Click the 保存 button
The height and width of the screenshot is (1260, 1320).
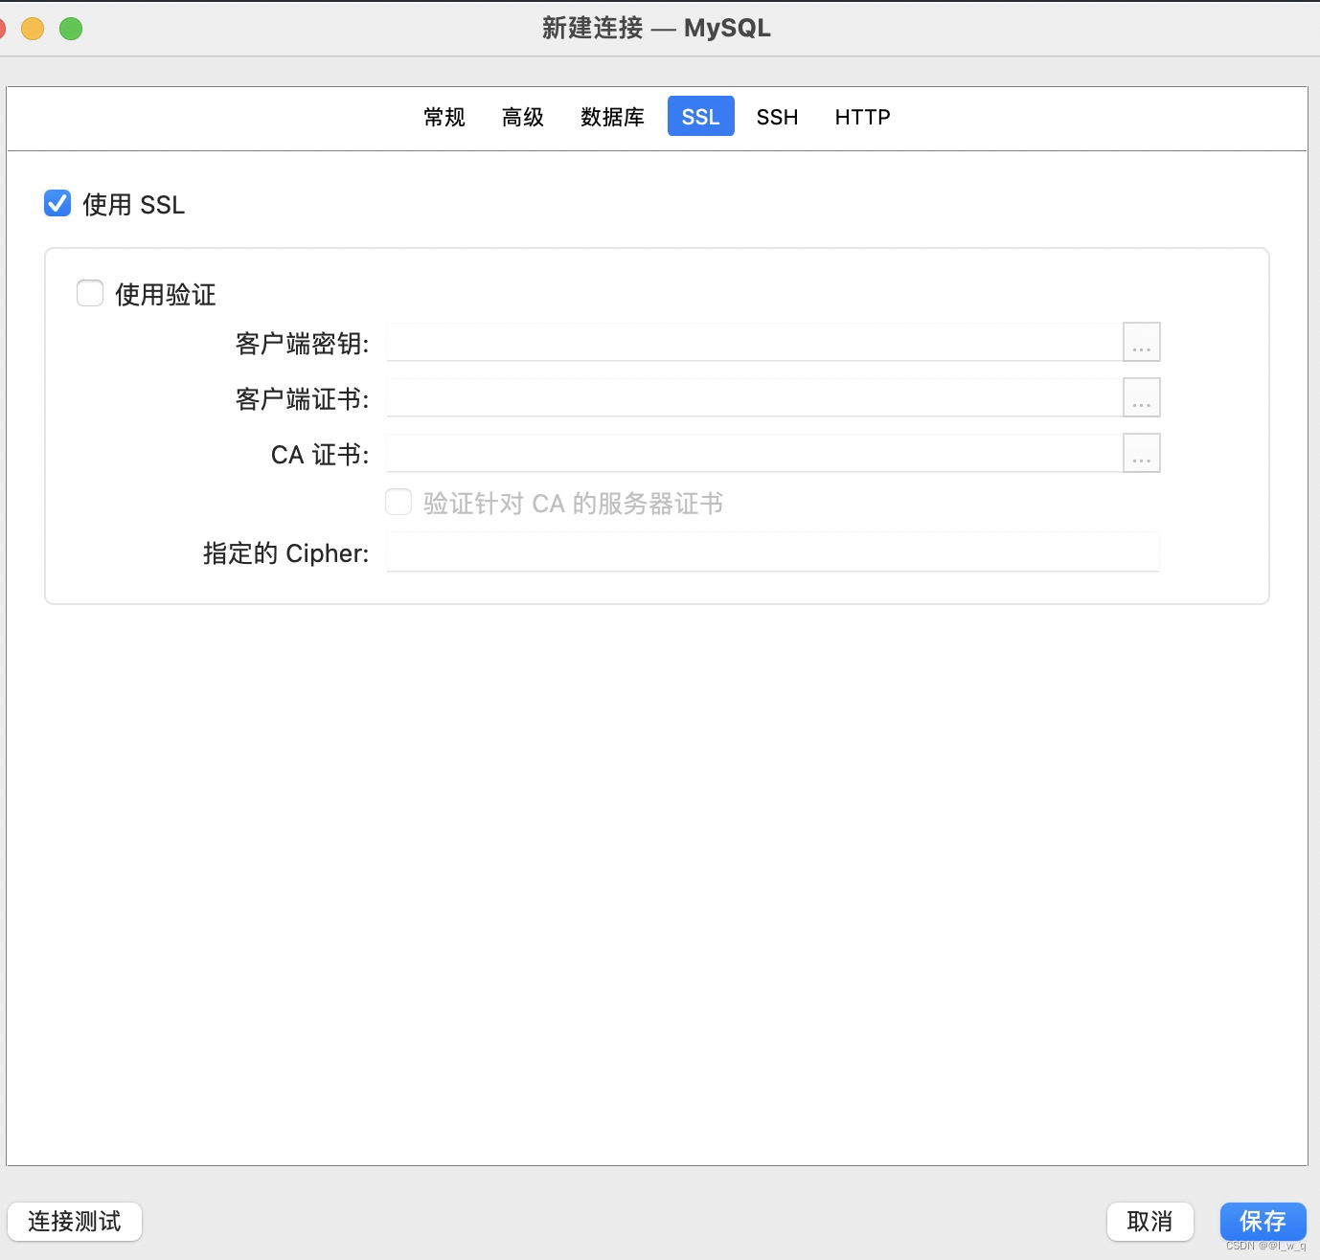(1263, 1222)
